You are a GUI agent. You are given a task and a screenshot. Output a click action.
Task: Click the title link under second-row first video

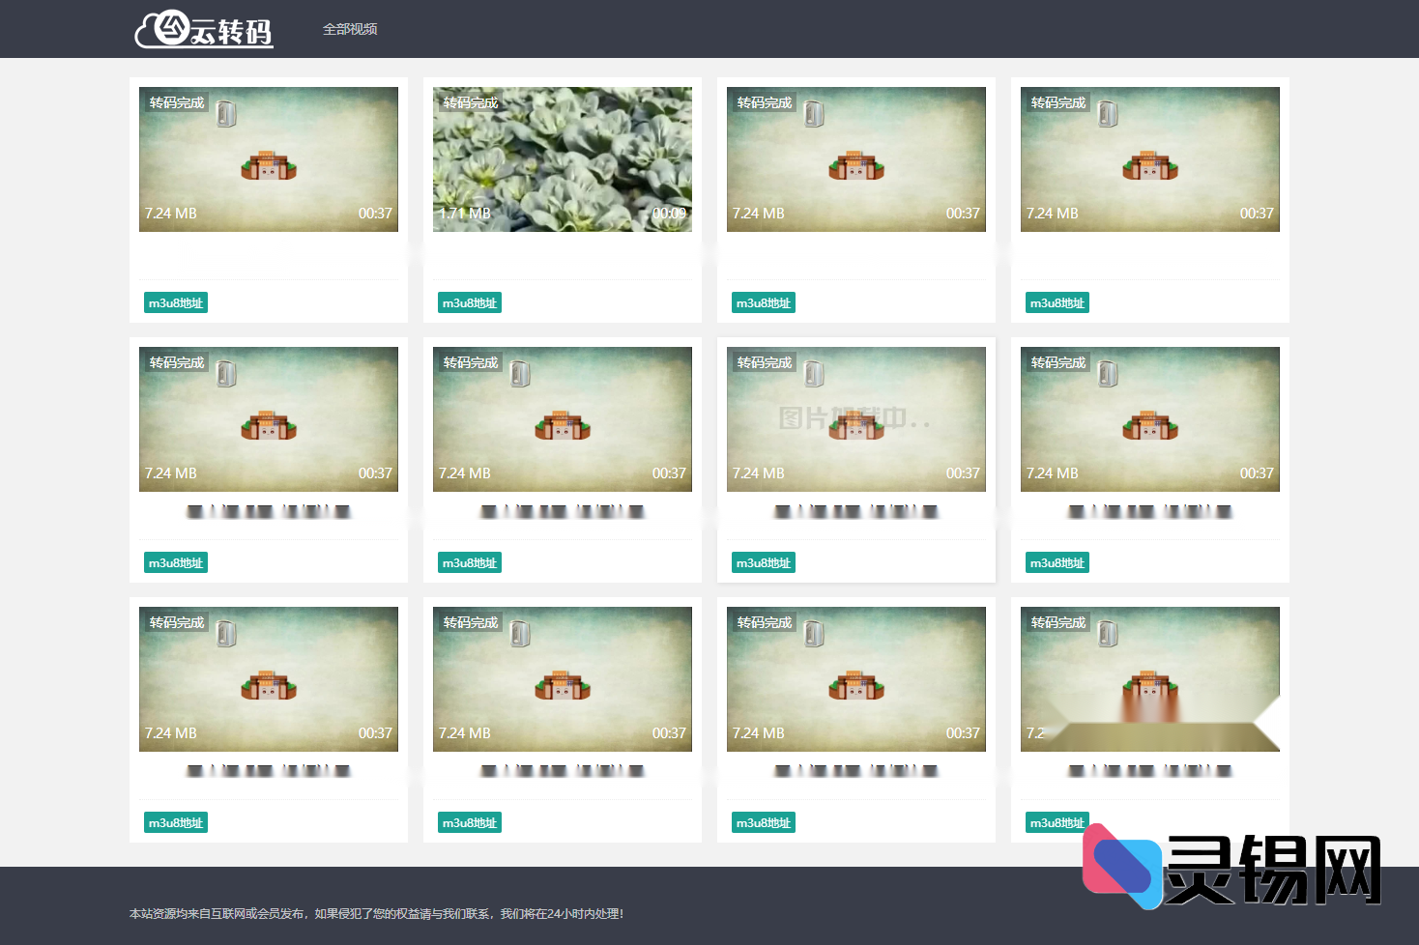point(268,511)
